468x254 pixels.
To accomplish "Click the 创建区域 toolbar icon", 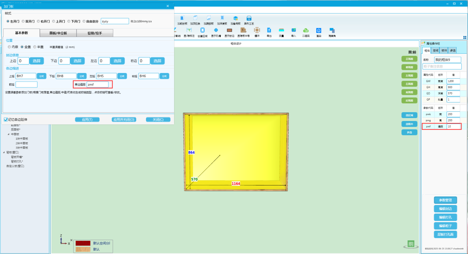I will [x=202, y=32].
